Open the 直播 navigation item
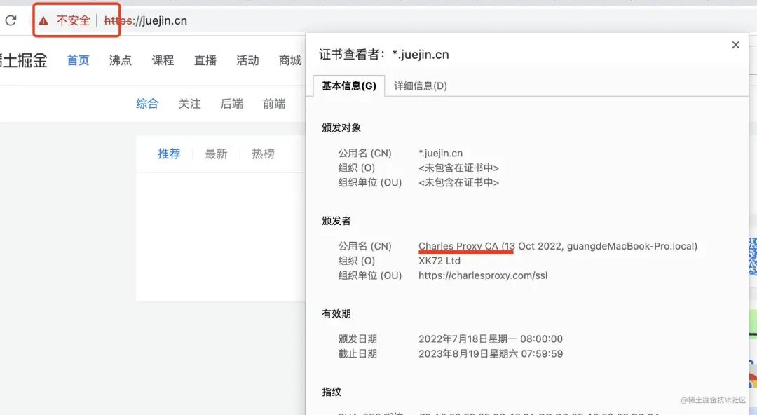Viewport: 757px width, 415px height. (x=205, y=60)
